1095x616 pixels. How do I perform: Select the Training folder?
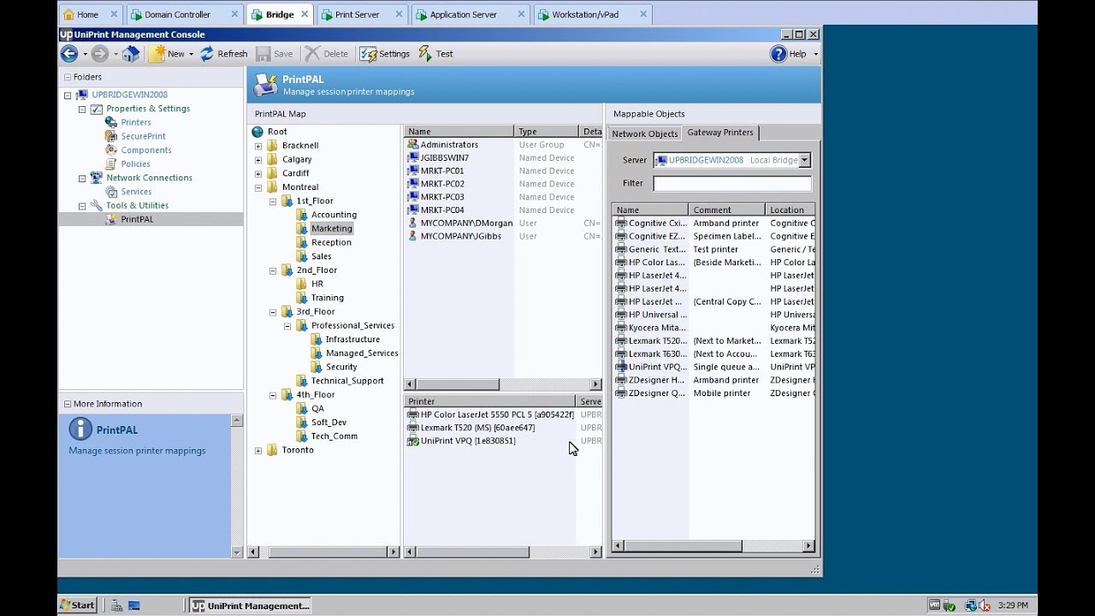tap(327, 298)
